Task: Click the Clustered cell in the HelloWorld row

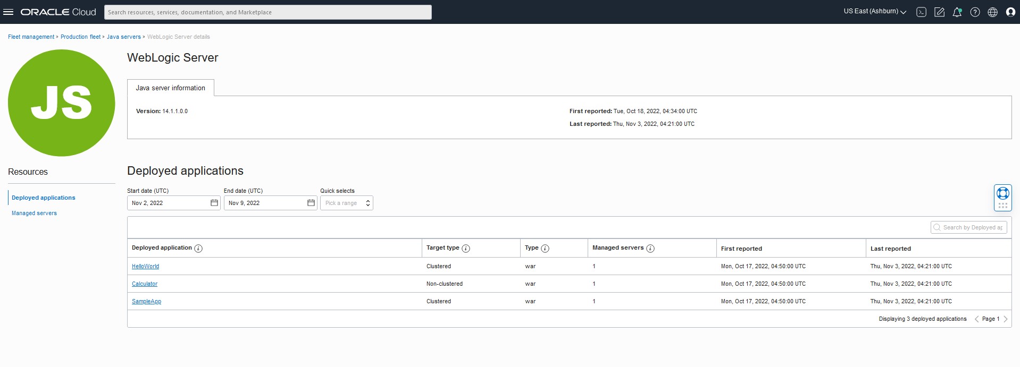Action: pyautogui.click(x=439, y=266)
